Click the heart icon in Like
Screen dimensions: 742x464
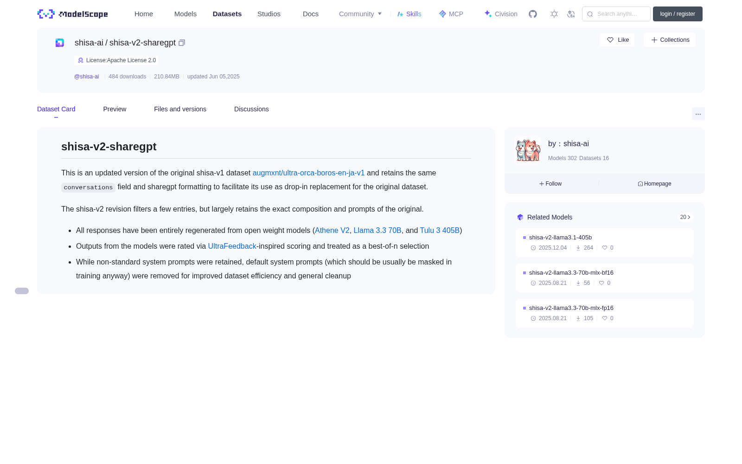tap(610, 40)
